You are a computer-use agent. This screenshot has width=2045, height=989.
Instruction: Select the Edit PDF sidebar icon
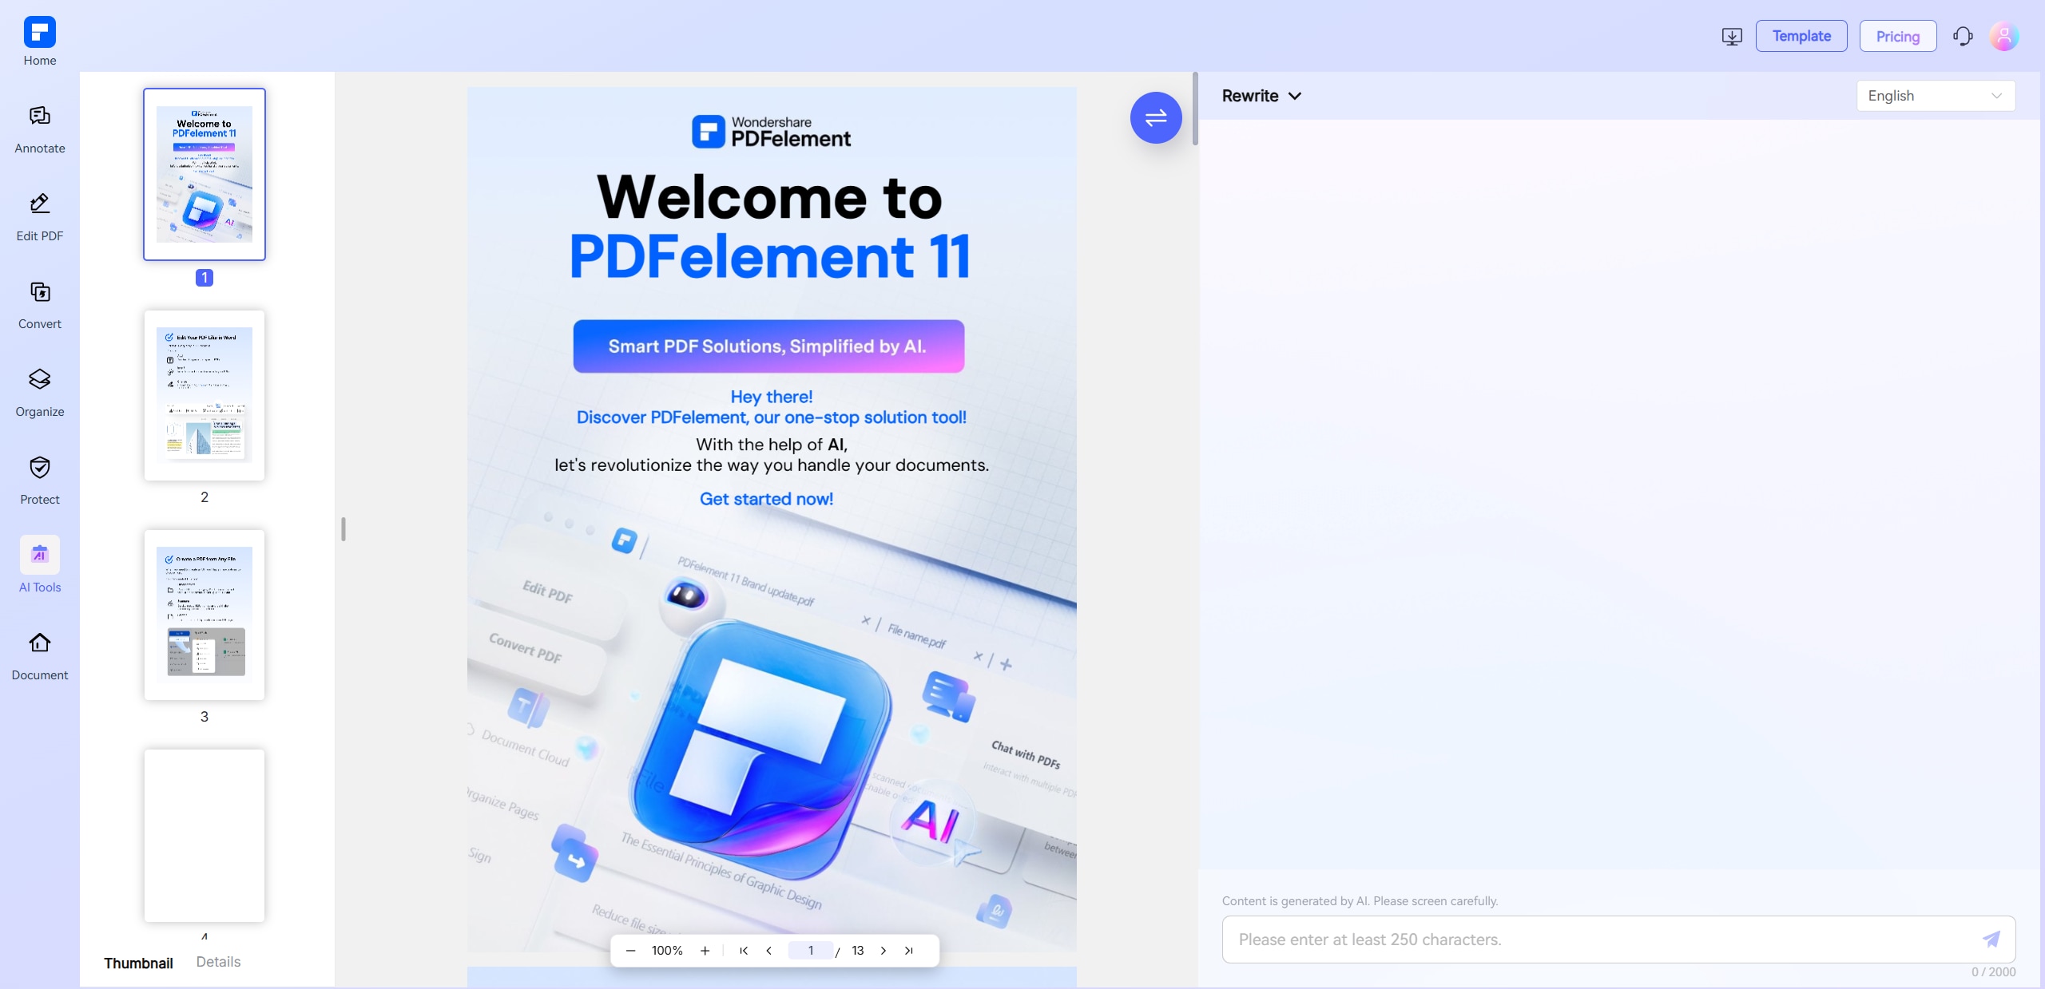(39, 216)
